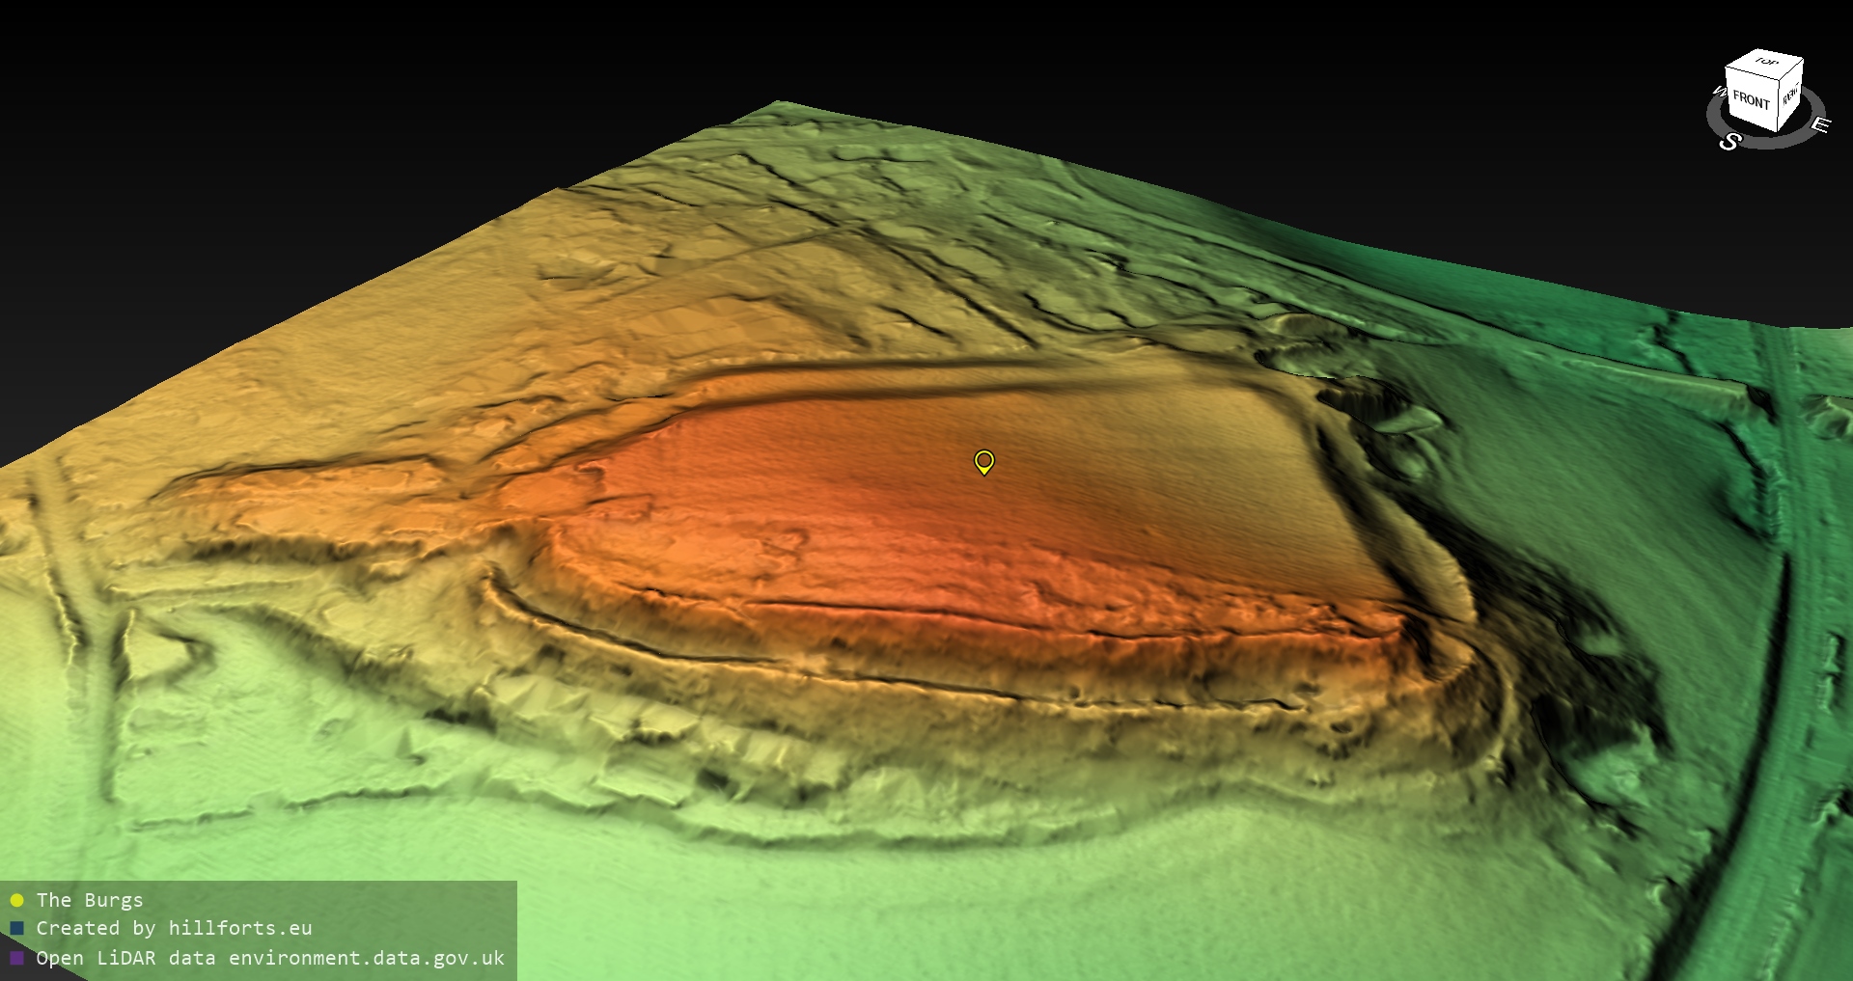
Task: Select the yellow location pin on the hillfort
Action: coord(983,462)
